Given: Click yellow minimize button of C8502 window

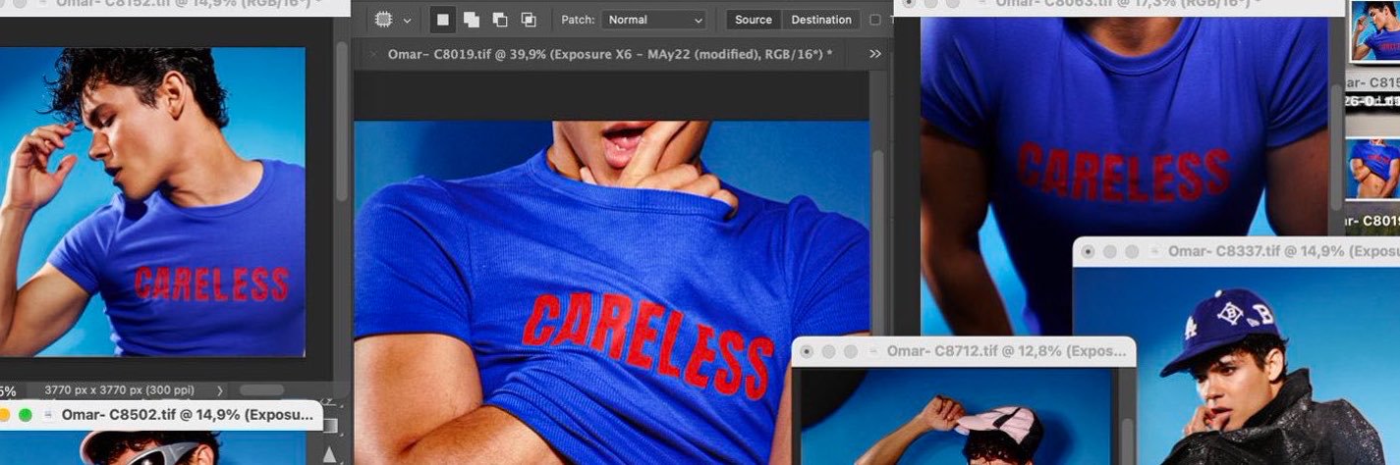Looking at the screenshot, I should coord(4,415).
